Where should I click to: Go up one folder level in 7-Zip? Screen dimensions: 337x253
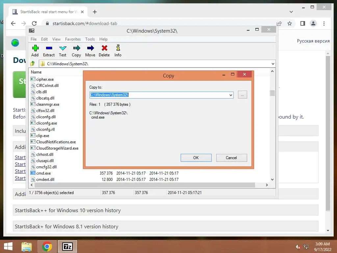pyautogui.click(x=33, y=64)
